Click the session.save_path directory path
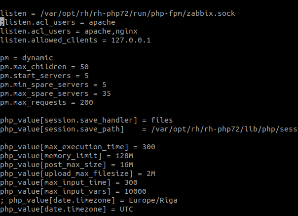 [224, 129]
